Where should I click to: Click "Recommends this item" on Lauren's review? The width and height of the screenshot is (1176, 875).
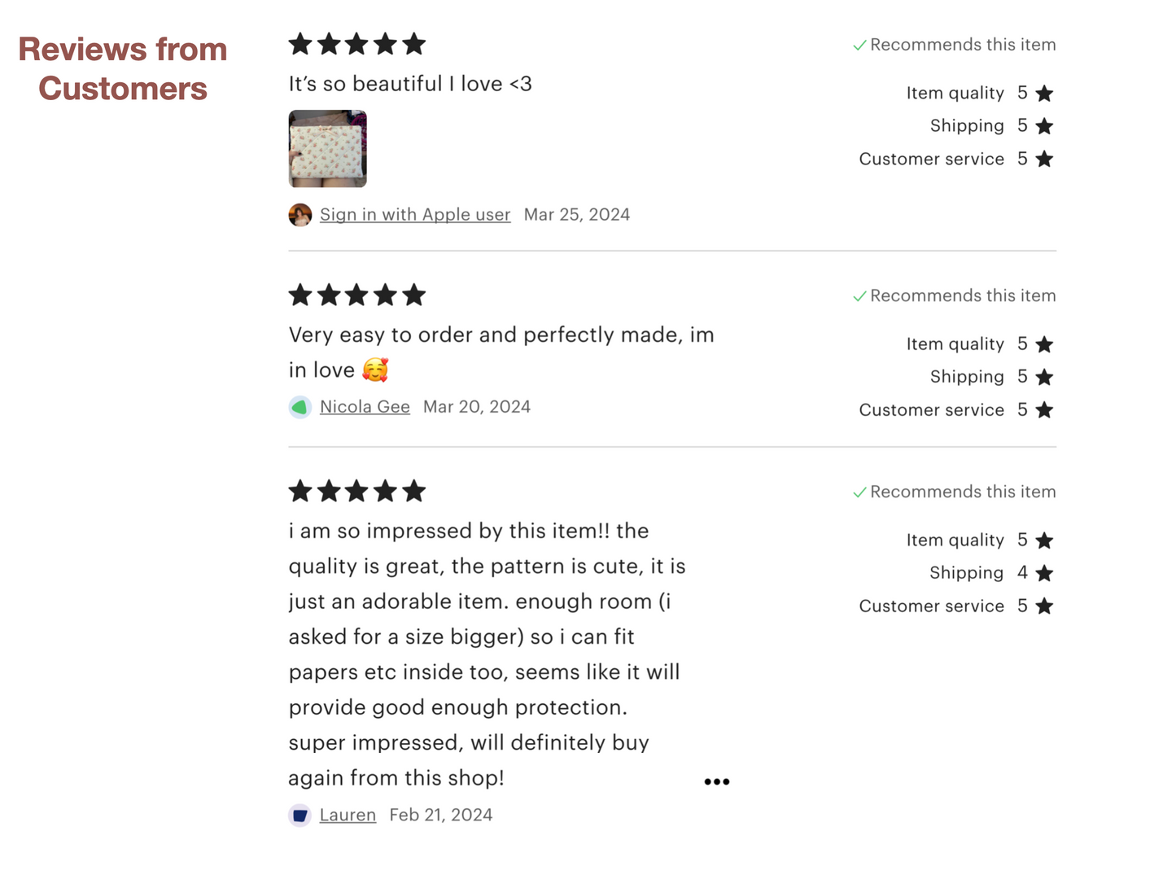(962, 492)
